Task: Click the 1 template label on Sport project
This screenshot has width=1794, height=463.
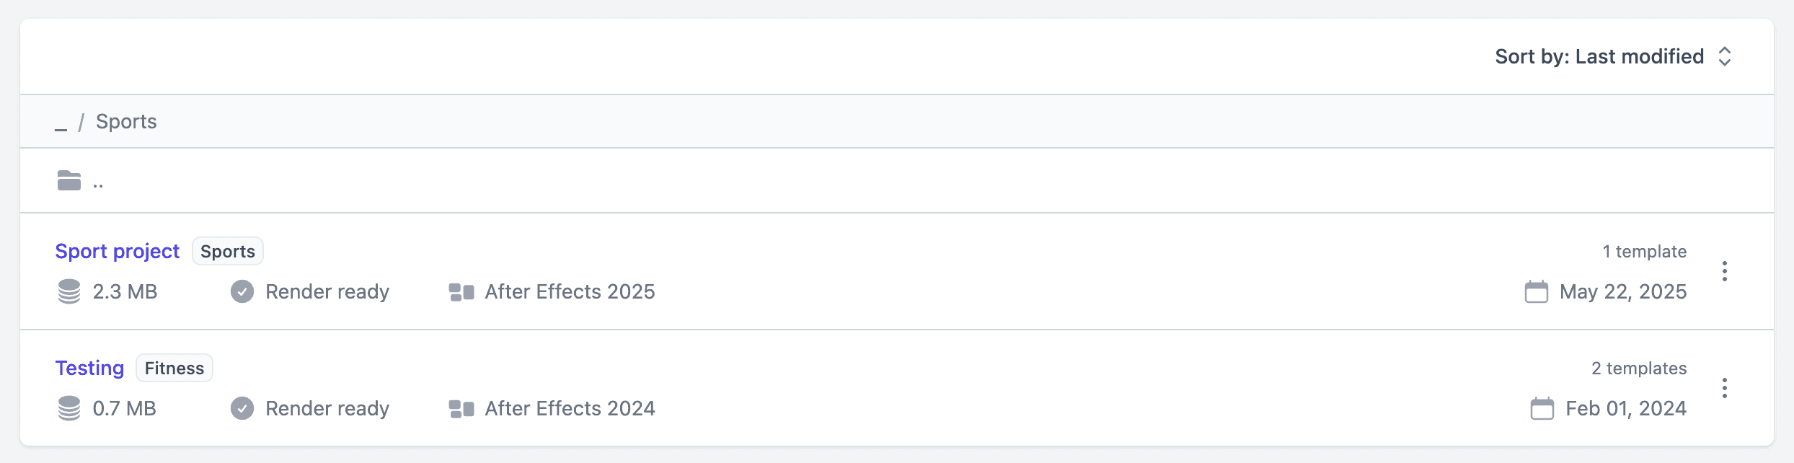Action: [x=1645, y=251]
